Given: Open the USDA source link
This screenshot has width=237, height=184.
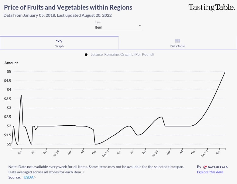Looking at the screenshot, I should (x=29, y=177).
